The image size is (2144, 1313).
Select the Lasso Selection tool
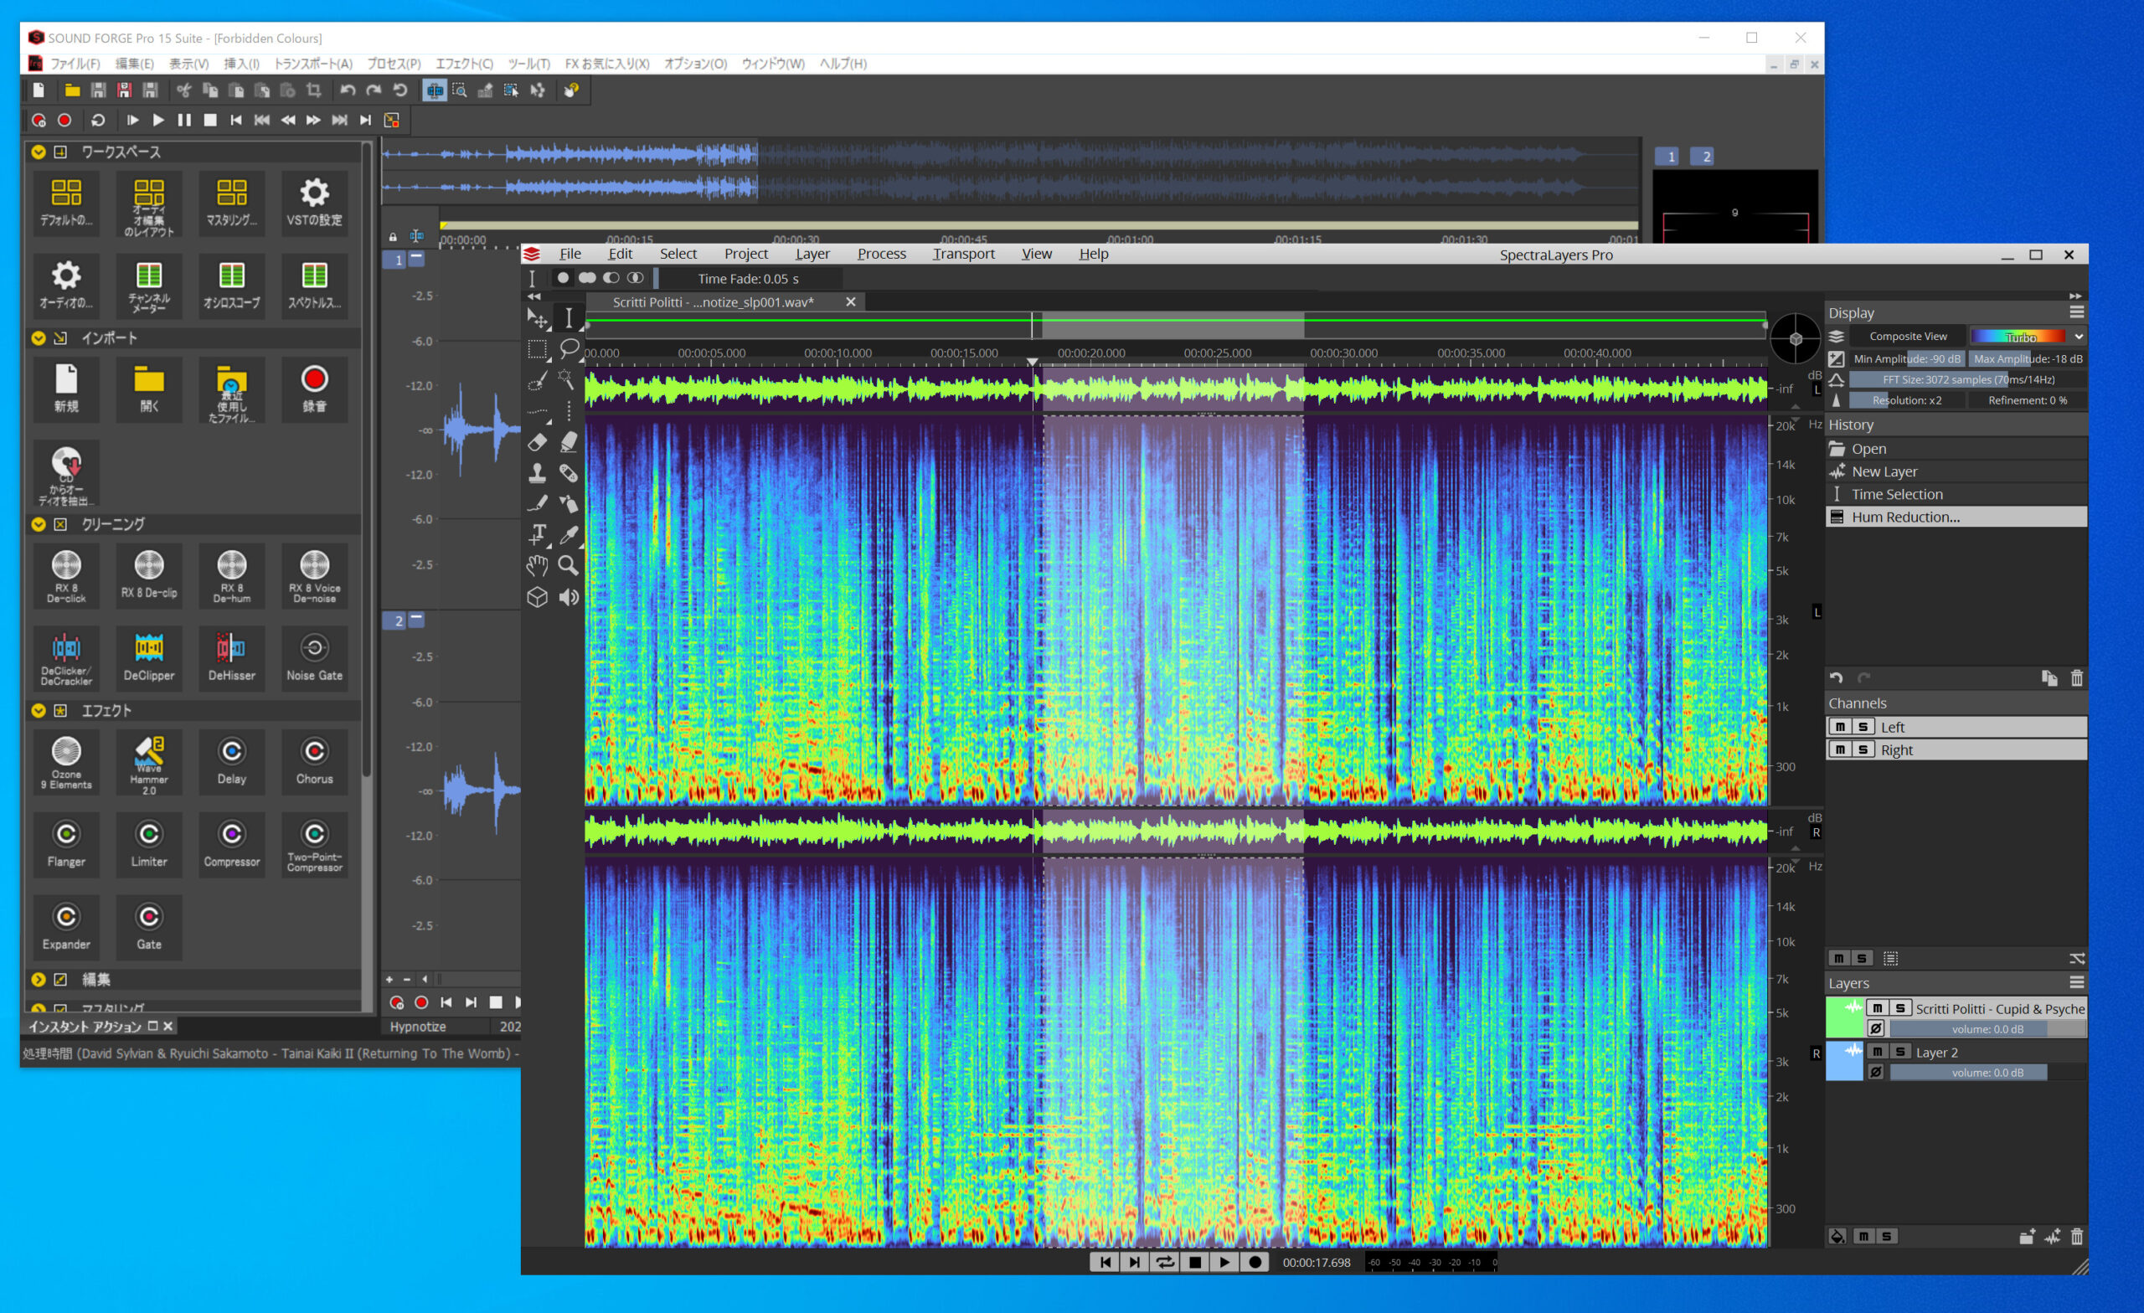coord(569,350)
